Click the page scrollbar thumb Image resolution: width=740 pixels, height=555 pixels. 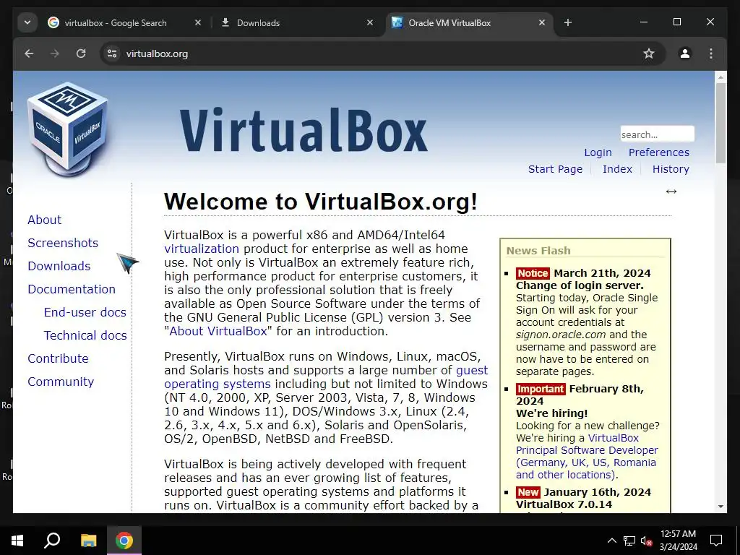(720, 123)
